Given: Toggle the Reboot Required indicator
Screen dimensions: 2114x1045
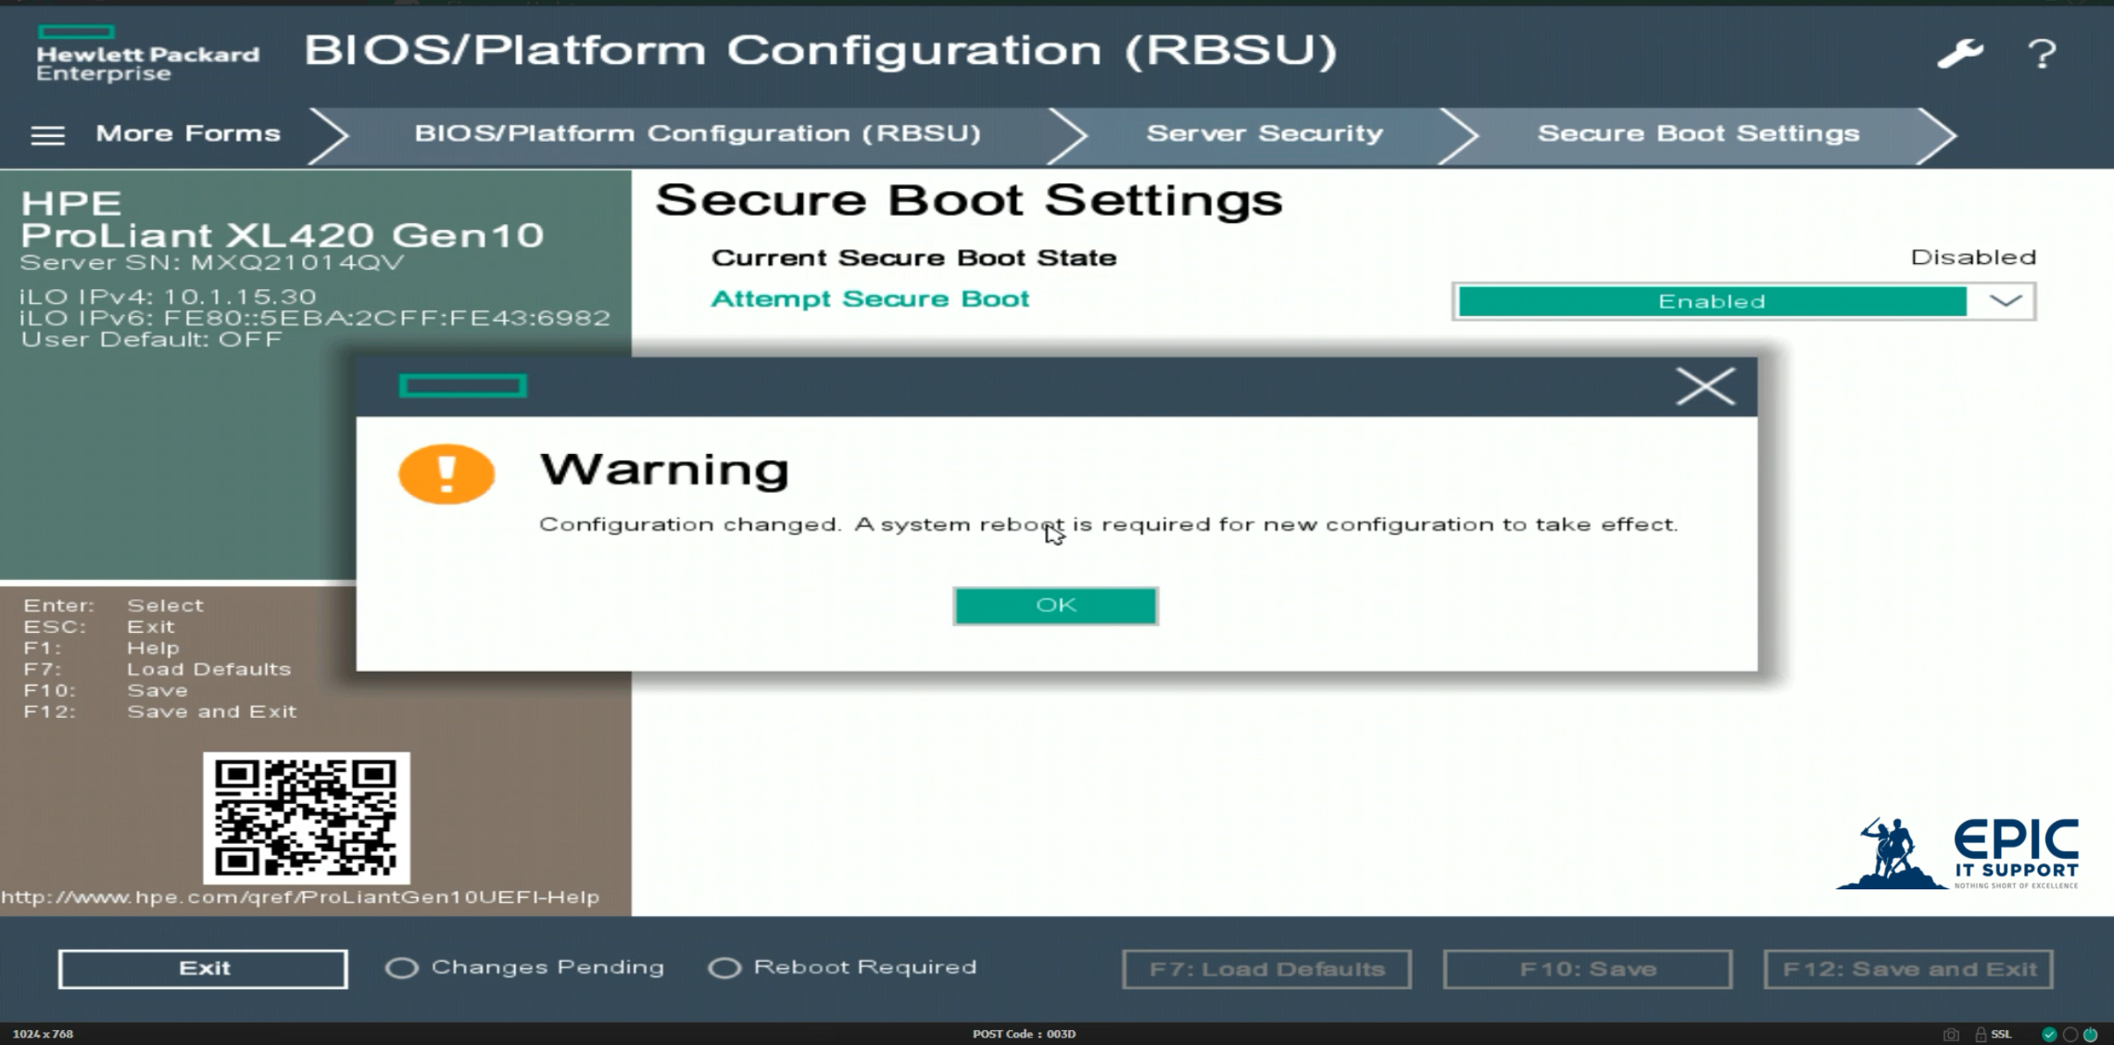Looking at the screenshot, I should [x=724, y=968].
